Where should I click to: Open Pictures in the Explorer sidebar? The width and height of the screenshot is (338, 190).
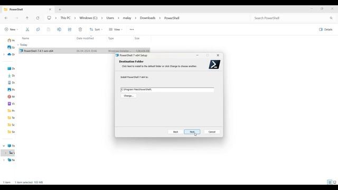(11, 90)
